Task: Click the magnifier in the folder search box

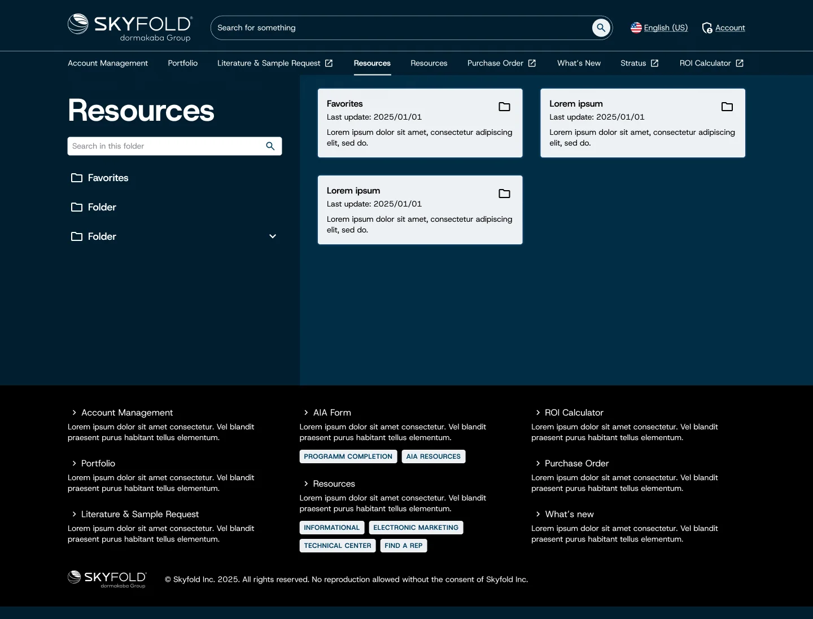Action: pyautogui.click(x=270, y=146)
